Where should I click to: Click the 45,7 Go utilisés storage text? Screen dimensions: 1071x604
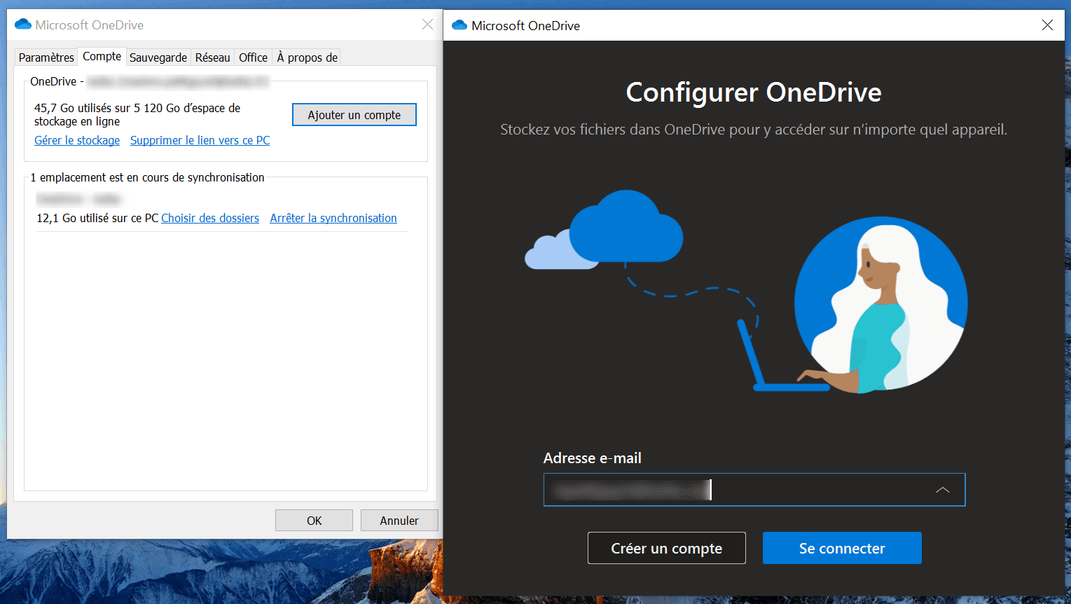(137, 114)
